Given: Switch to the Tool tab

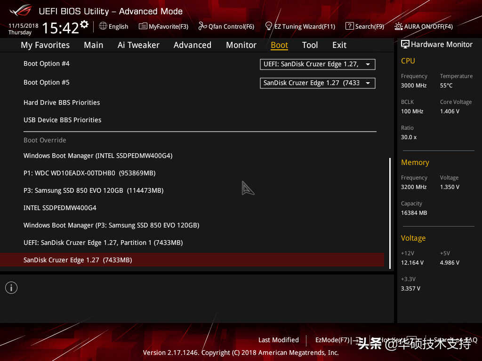Looking at the screenshot, I should point(310,45).
